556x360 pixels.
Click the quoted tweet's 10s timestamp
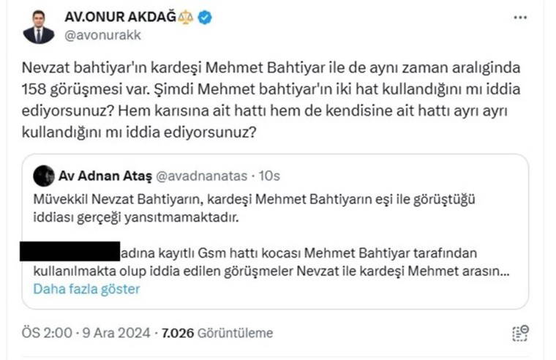267,176
